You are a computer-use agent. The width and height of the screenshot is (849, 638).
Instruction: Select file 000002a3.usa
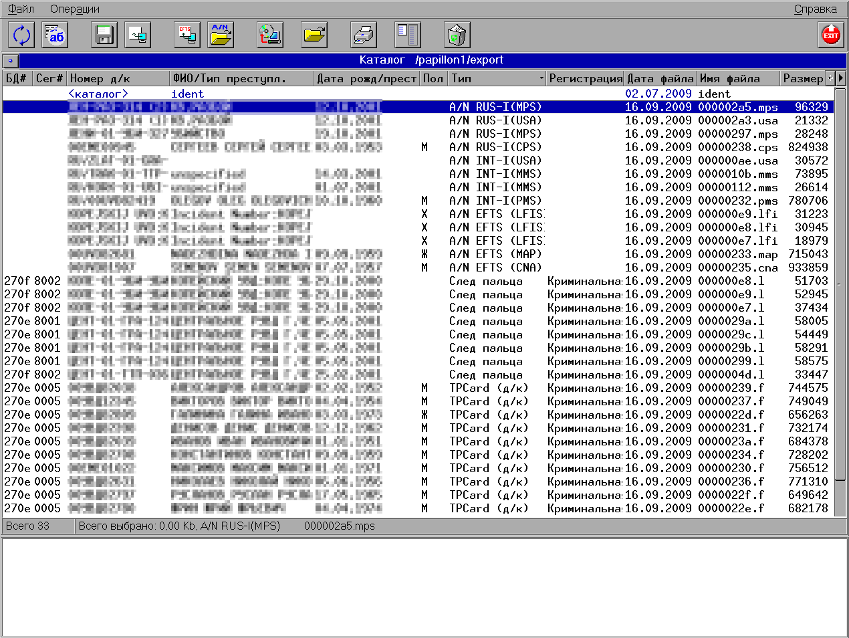(418, 120)
